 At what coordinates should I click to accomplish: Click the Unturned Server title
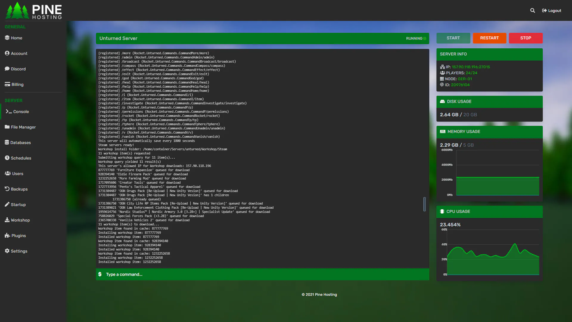[x=118, y=38]
